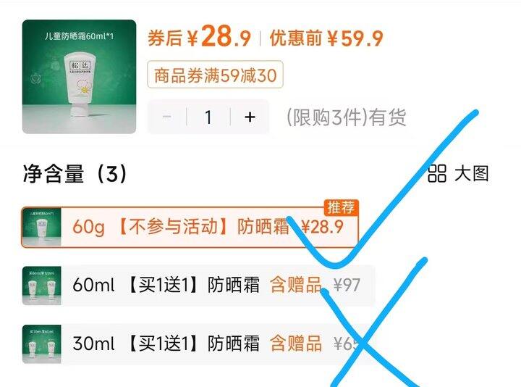Open the main 儿童防晒霜60ml product image
521x387 pixels.
pos(79,77)
